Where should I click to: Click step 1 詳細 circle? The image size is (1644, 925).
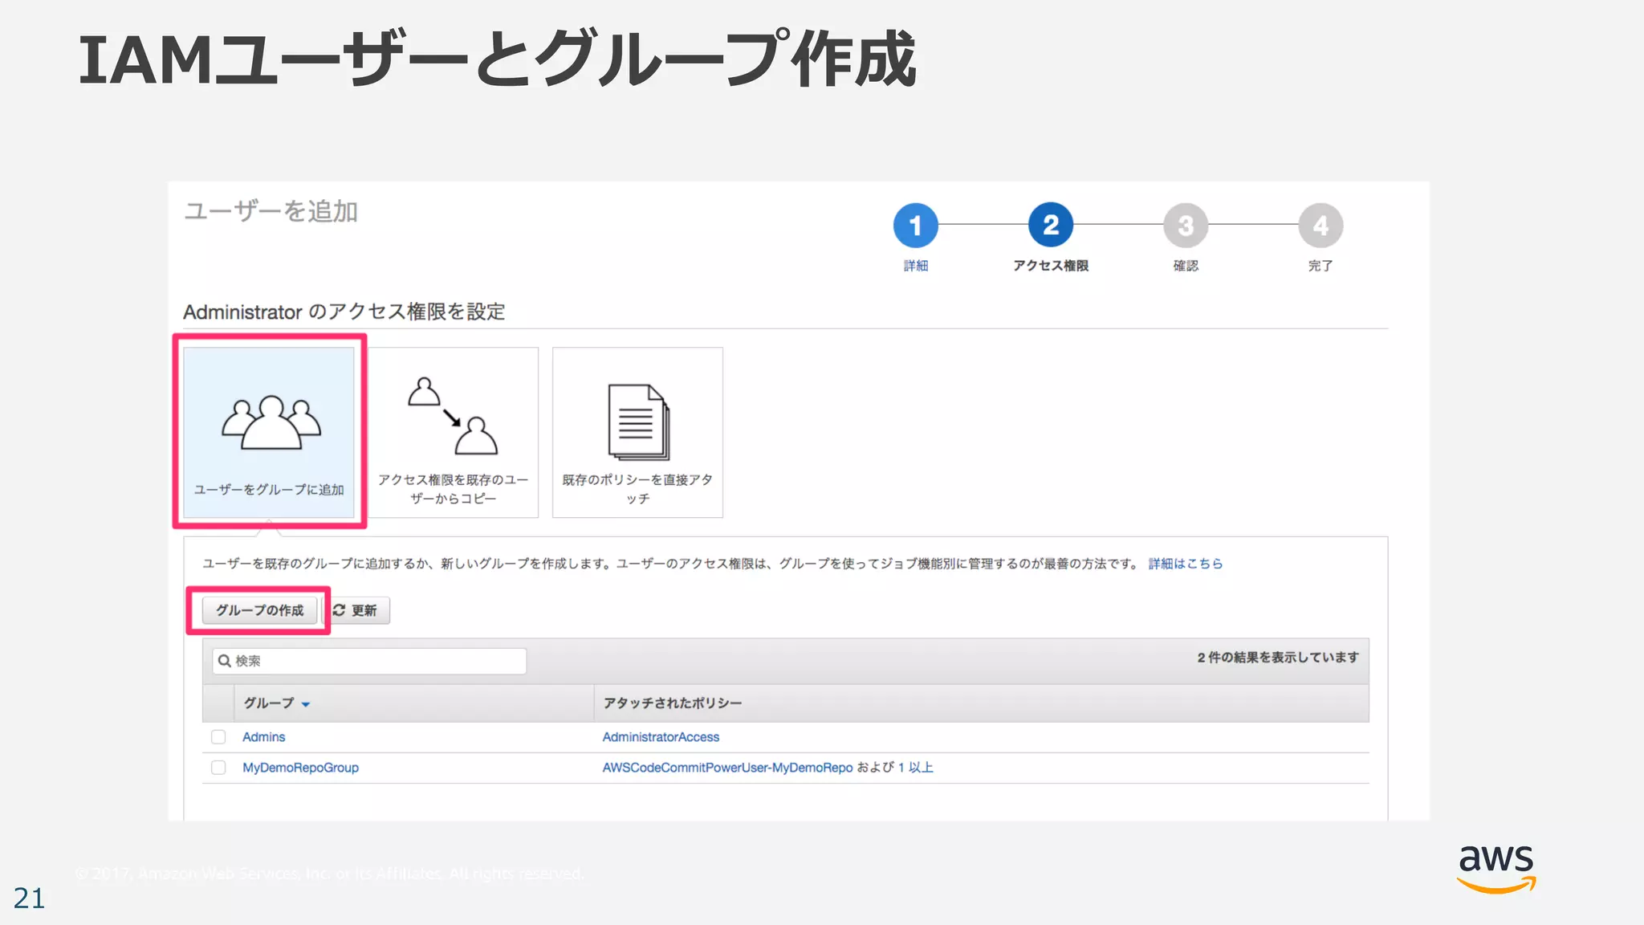click(915, 226)
